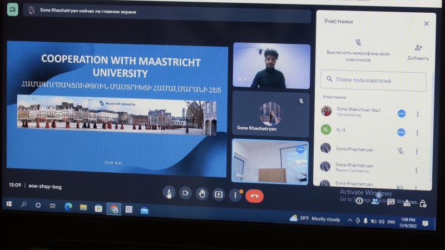
Task: End the call with the red hang-up button
Action: tap(254, 195)
